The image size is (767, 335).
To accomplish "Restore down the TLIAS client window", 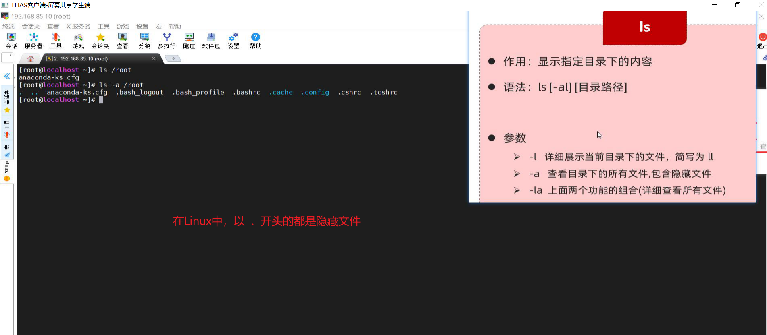I will pos(738,5).
